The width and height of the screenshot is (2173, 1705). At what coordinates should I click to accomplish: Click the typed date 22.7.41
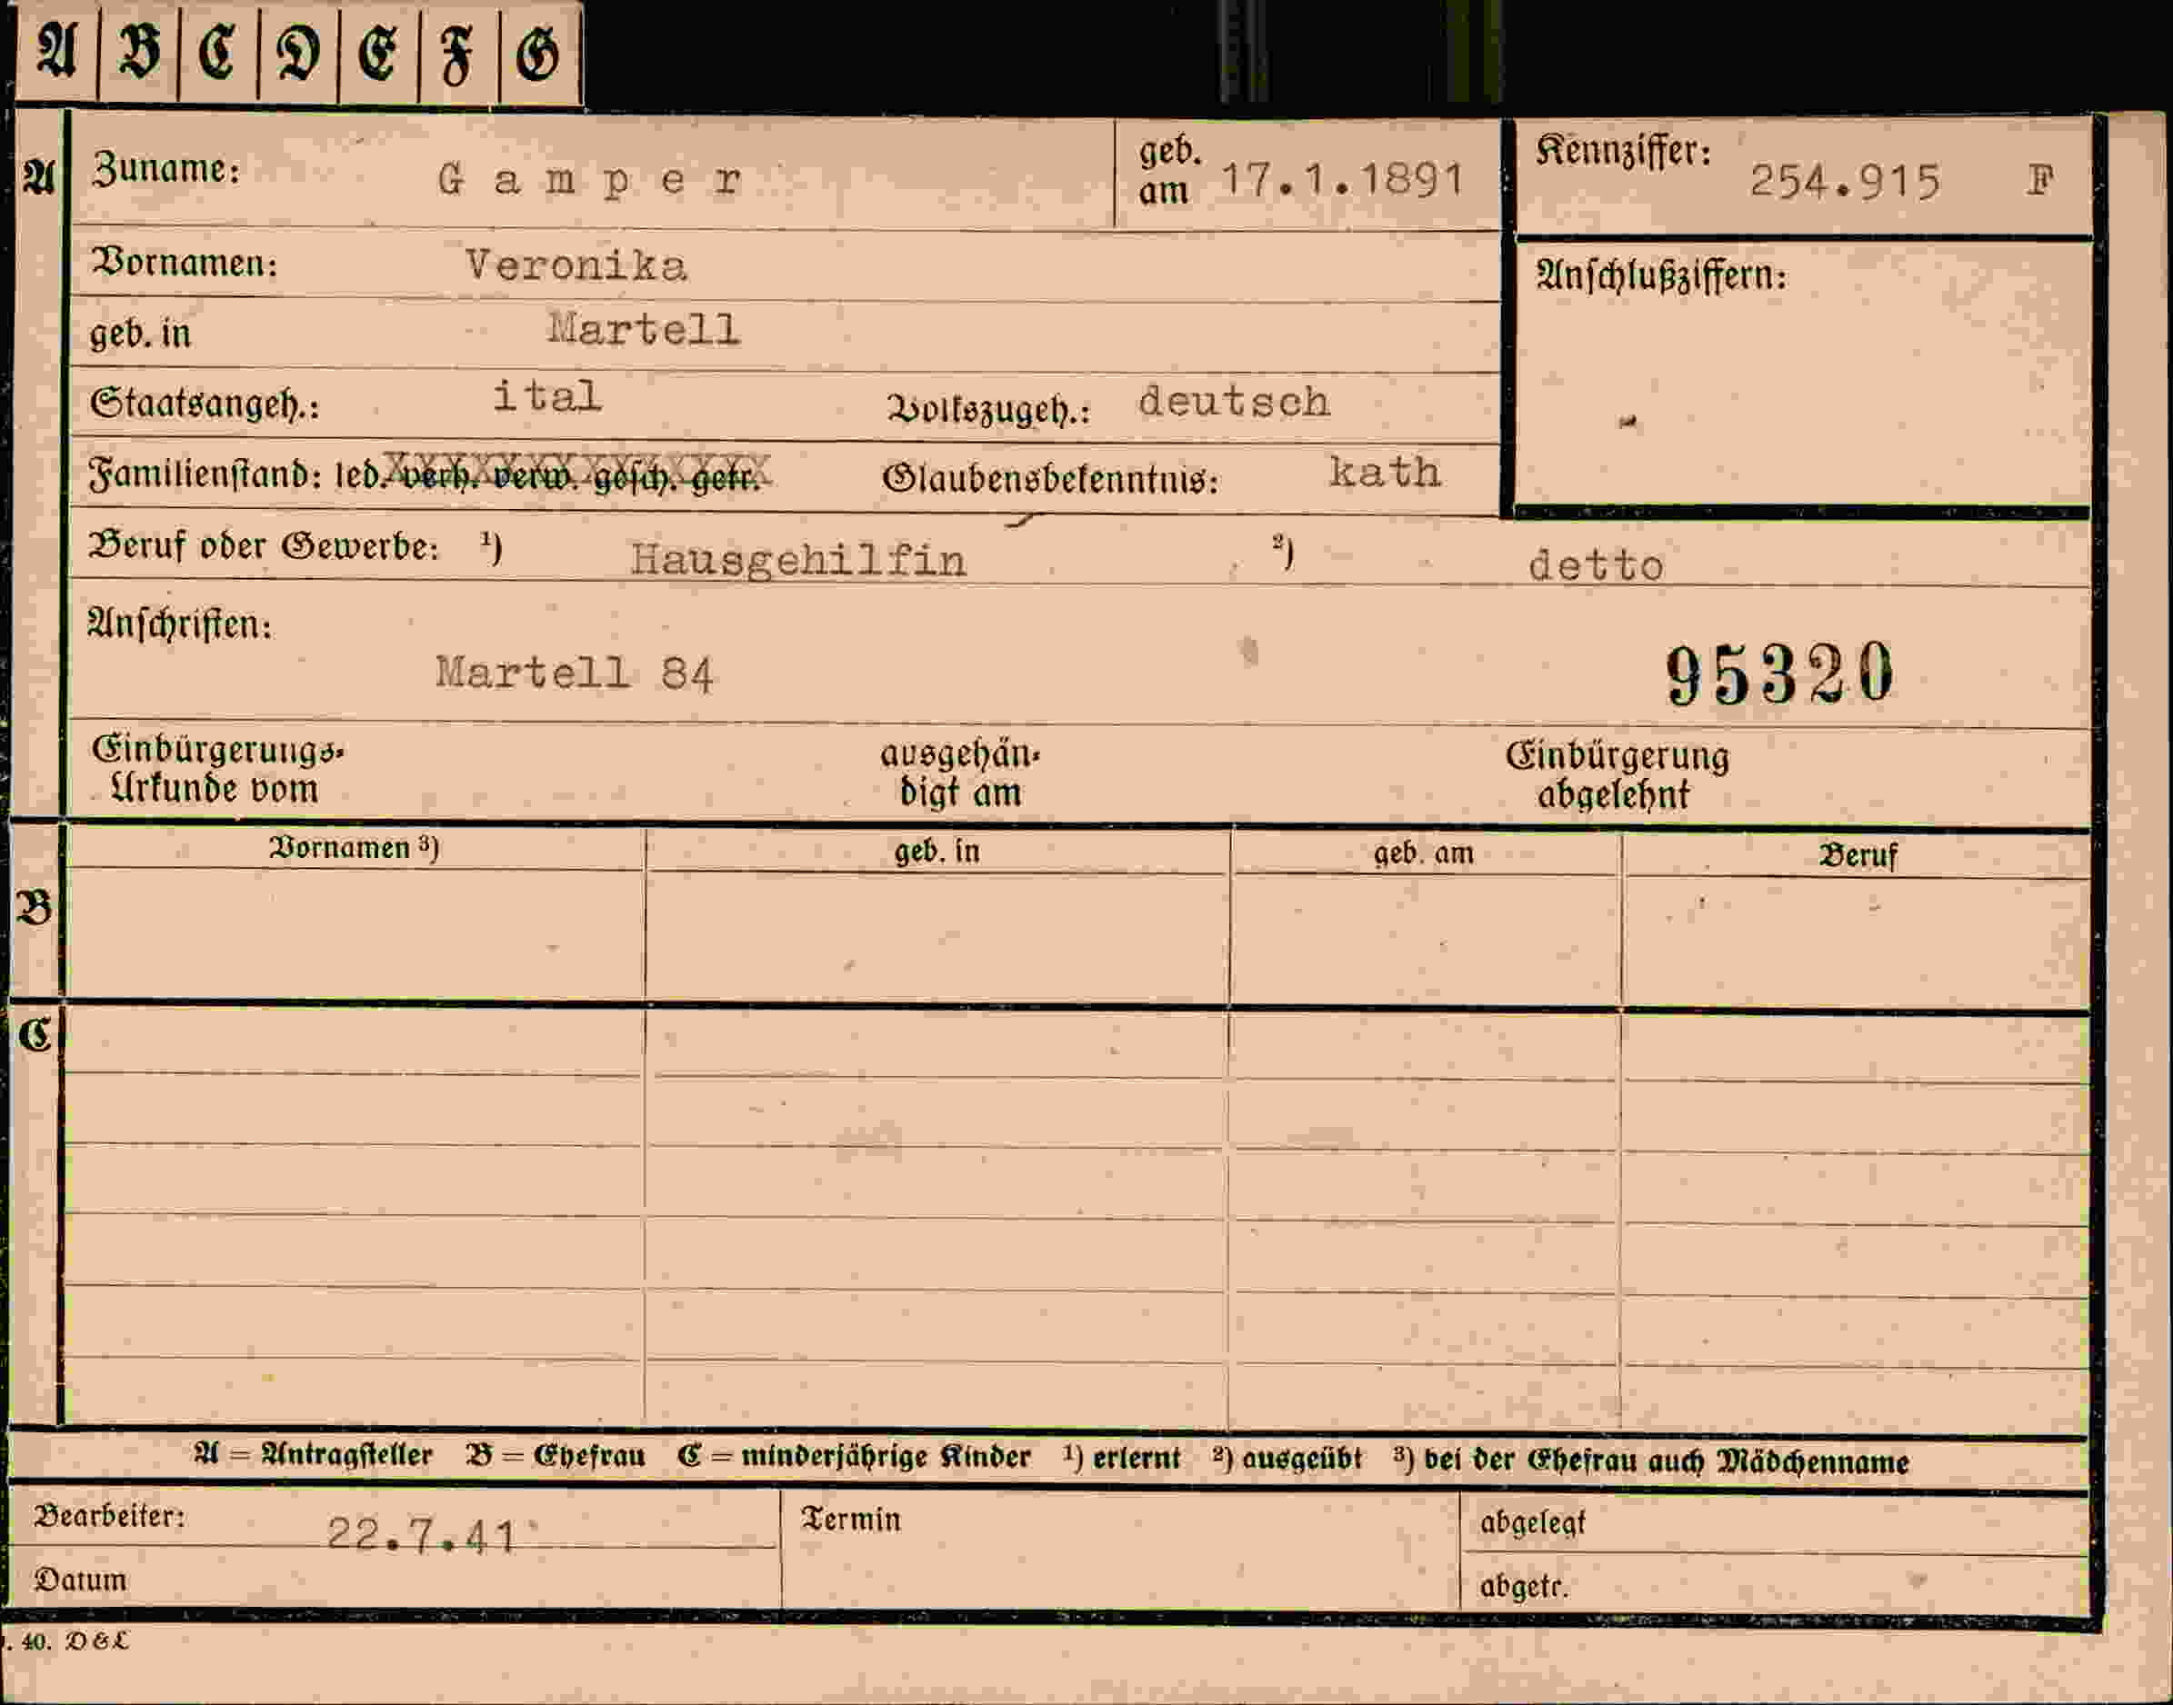click(x=422, y=1535)
